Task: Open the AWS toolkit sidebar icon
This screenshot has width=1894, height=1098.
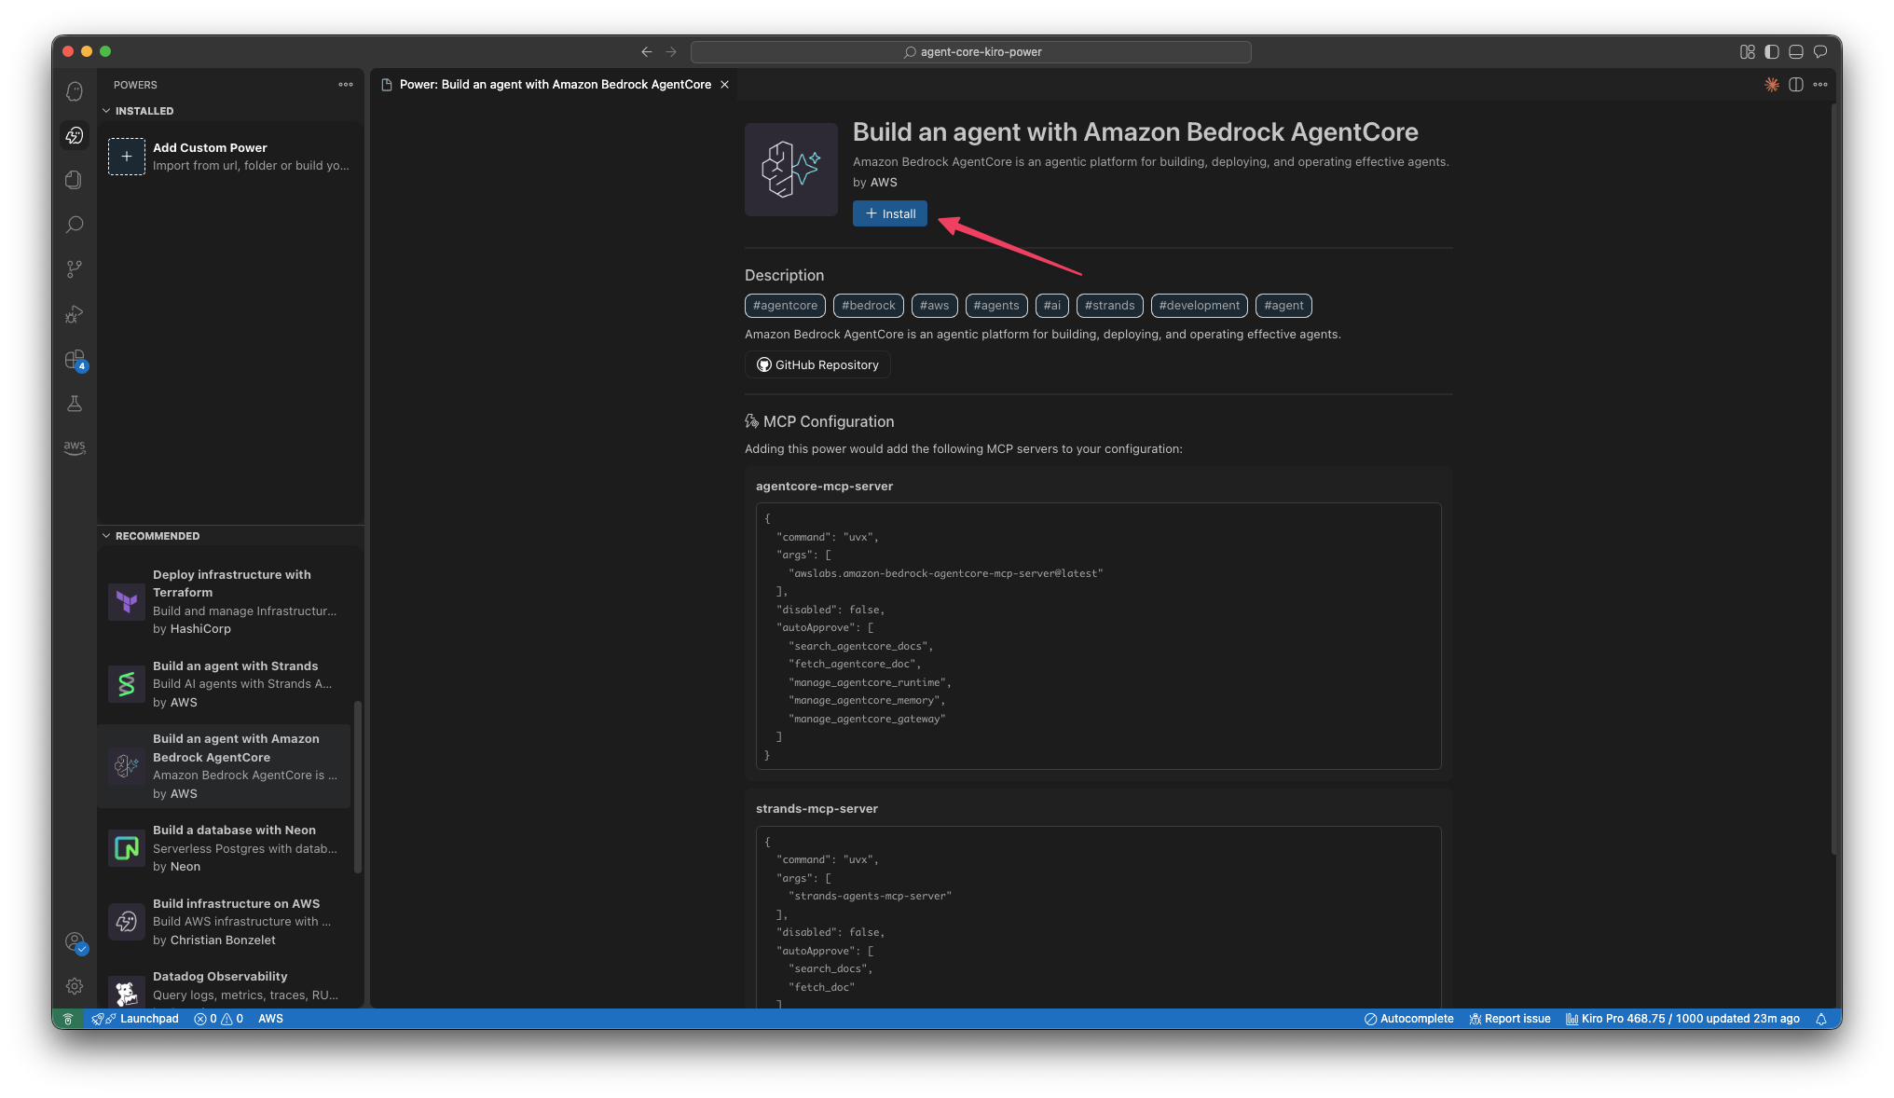Action: pyautogui.click(x=75, y=447)
